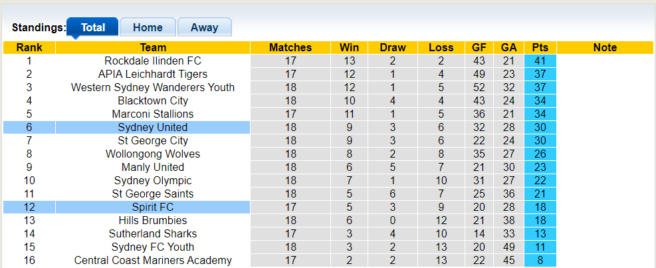
Task: Click the Rank column header
Action: click(x=29, y=47)
